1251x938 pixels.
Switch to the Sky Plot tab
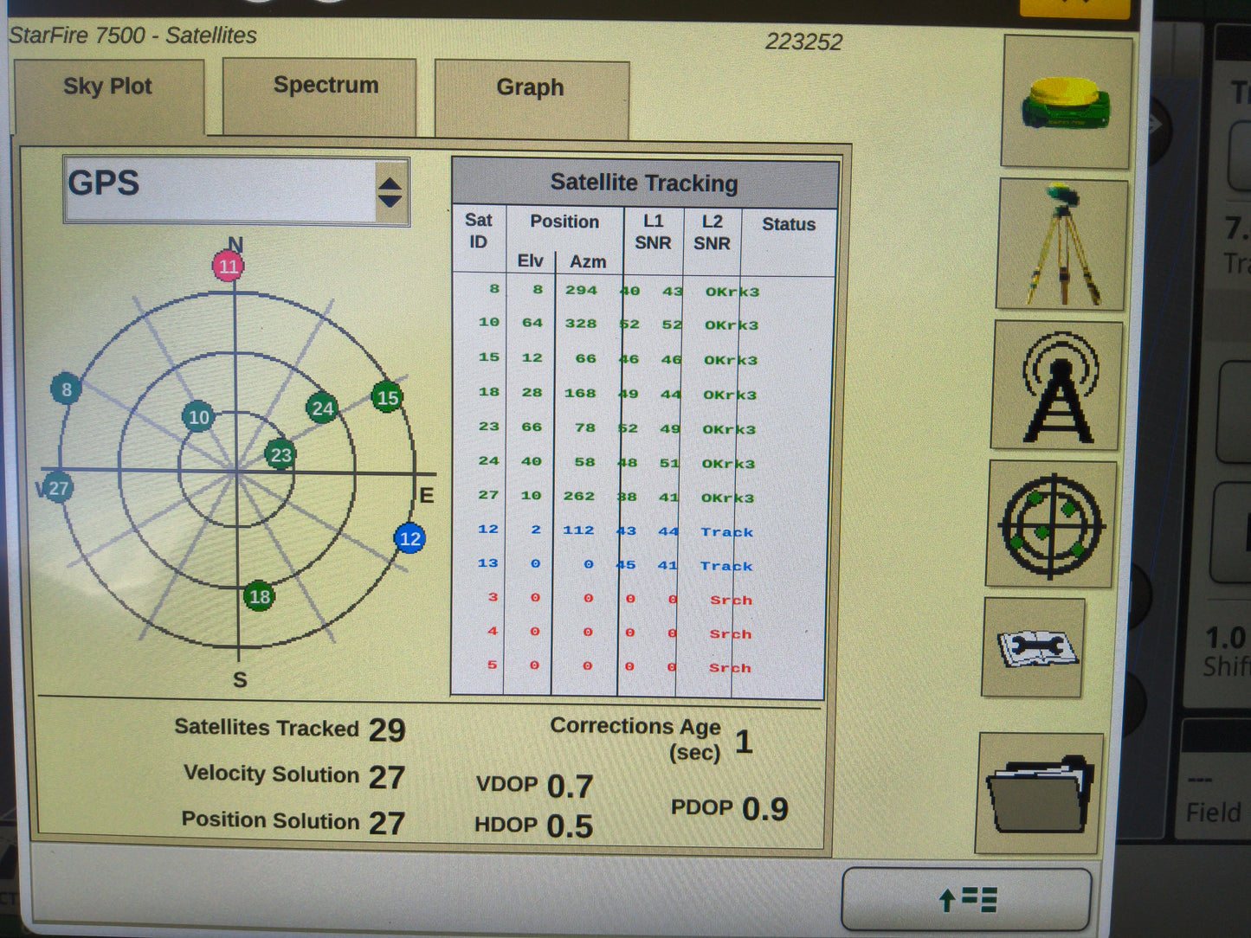(108, 97)
